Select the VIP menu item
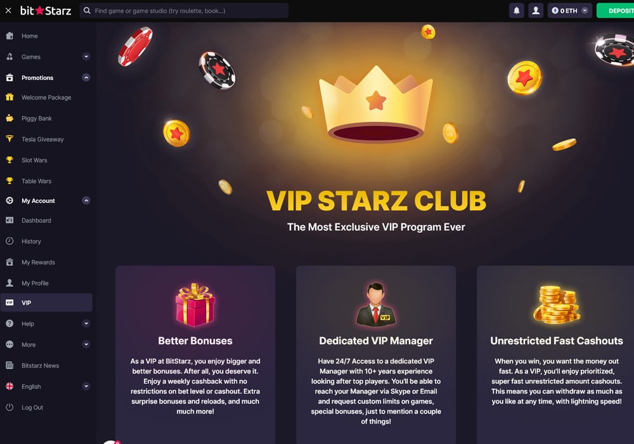 pos(46,303)
